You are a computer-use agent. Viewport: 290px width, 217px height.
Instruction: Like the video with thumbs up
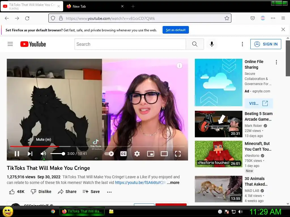pos(17,192)
